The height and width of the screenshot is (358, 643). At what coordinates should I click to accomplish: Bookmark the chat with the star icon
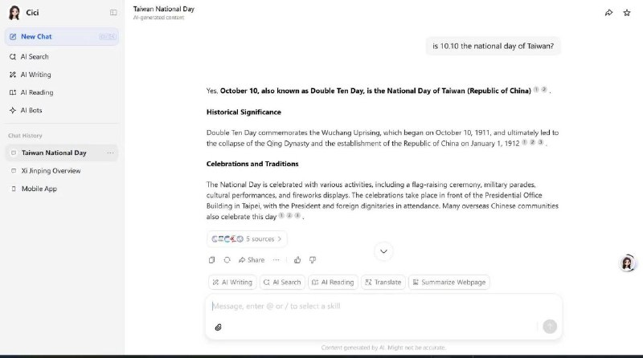(626, 13)
